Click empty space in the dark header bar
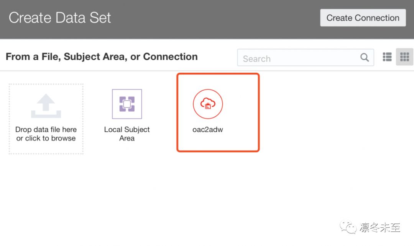 point(215,19)
